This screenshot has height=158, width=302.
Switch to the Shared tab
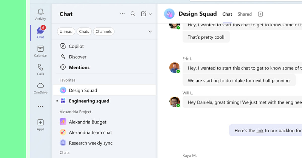tap(245, 14)
